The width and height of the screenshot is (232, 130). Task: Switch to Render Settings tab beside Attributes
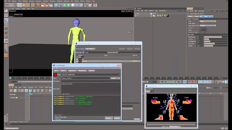198,9
